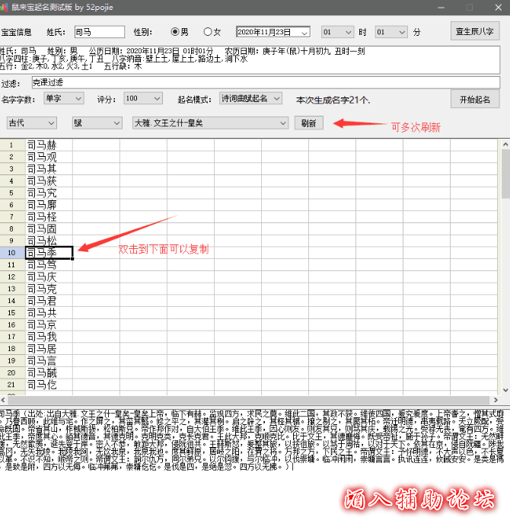
Task: Click the horizontal scrollbar thumb
Action: tap(249, 400)
